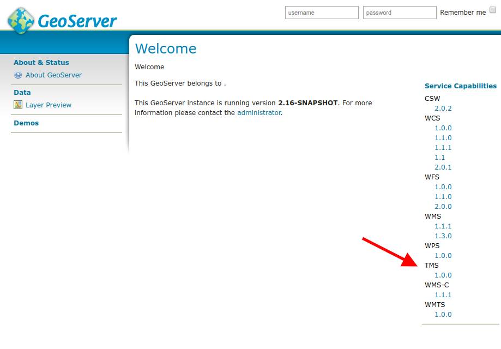Open Layer Preview from the sidebar
Screen dimensions: 501x349
49,105
